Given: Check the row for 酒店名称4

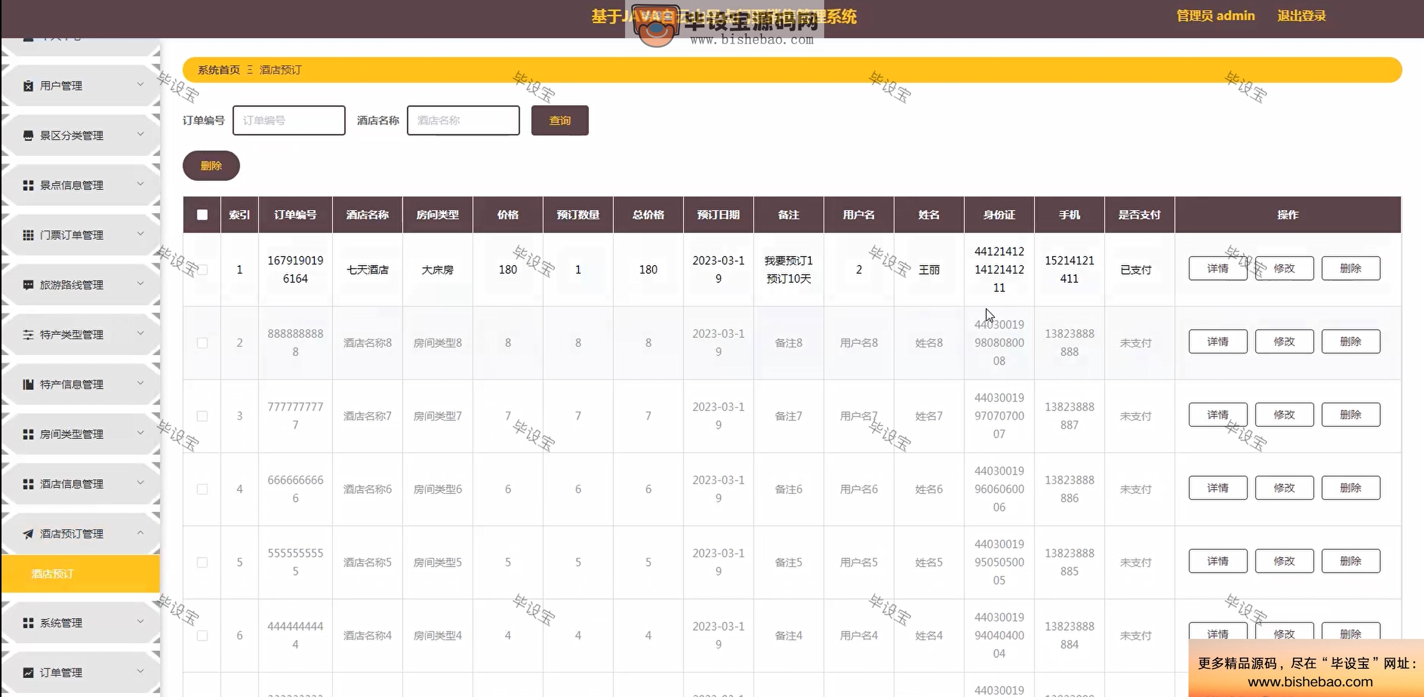Looking at the screenshot, I should pyautogui.click(x=202, y=636).
